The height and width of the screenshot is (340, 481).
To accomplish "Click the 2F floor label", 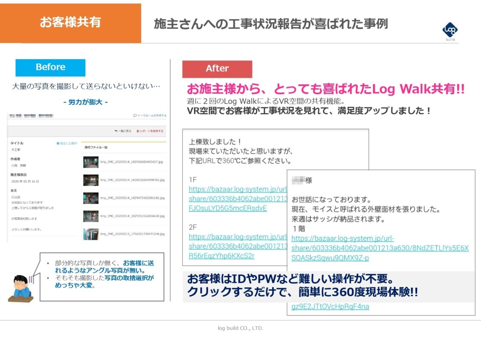I will [193, 227].
